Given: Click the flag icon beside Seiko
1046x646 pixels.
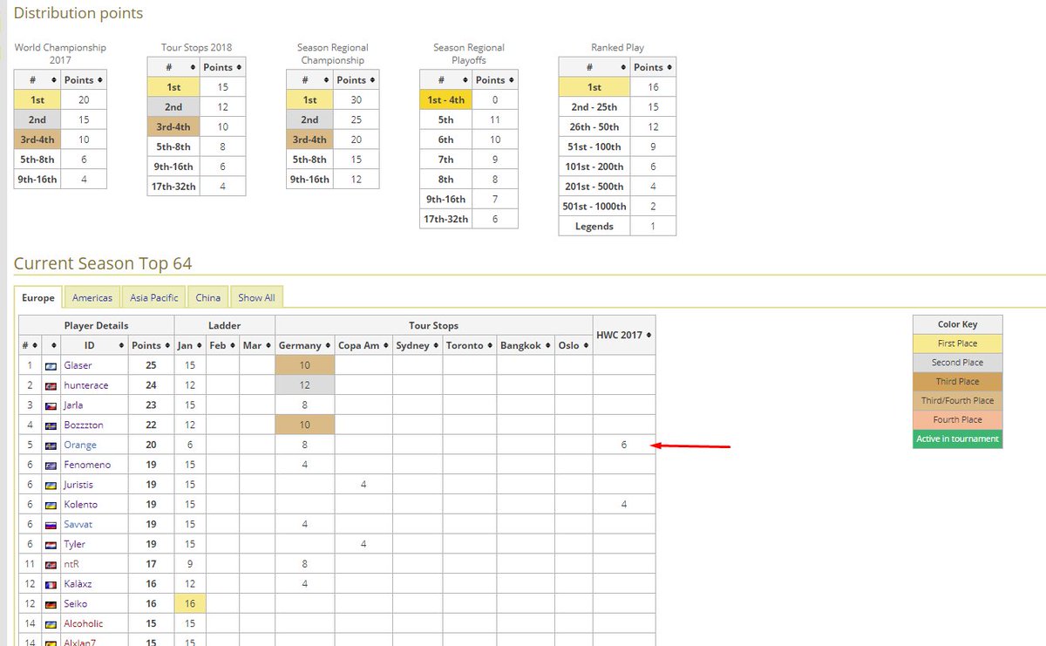Looking at the screenshot, I should tap(51, 604).
